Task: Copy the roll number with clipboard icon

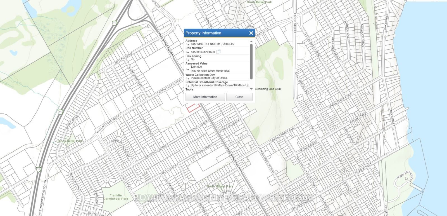Action: point(218,52)
